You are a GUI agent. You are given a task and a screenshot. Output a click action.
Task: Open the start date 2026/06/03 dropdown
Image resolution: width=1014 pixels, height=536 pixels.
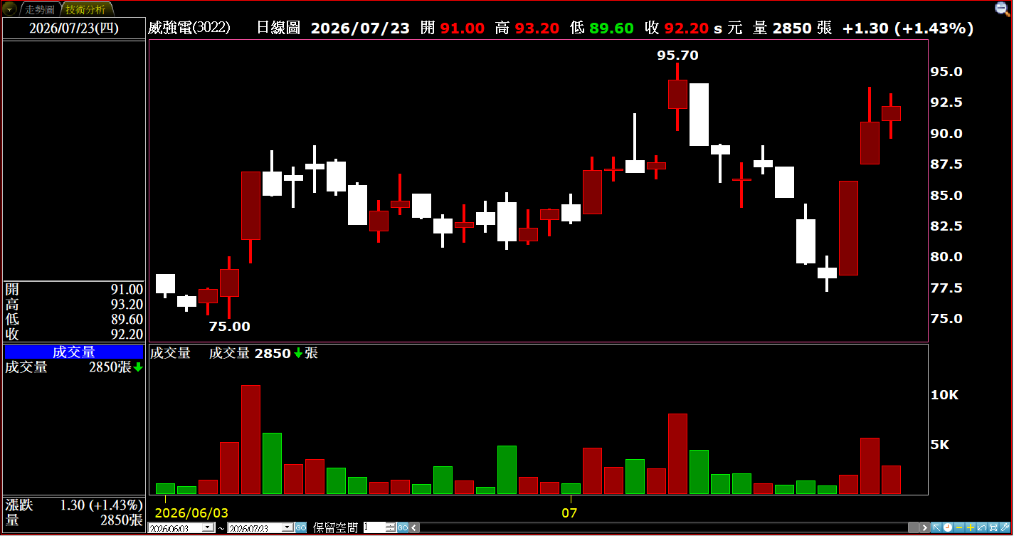pyautogui.click(x=208, y=527)
